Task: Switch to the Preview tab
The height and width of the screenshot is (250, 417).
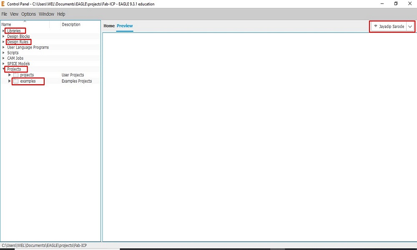Action: [x=125, y=26]
